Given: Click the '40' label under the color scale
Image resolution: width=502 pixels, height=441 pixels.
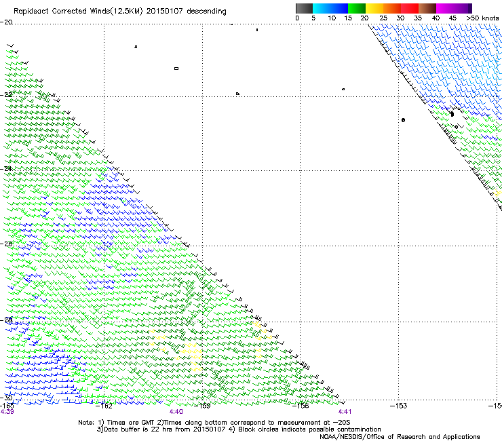Looking at the screenshot, I should pos(436,18).
